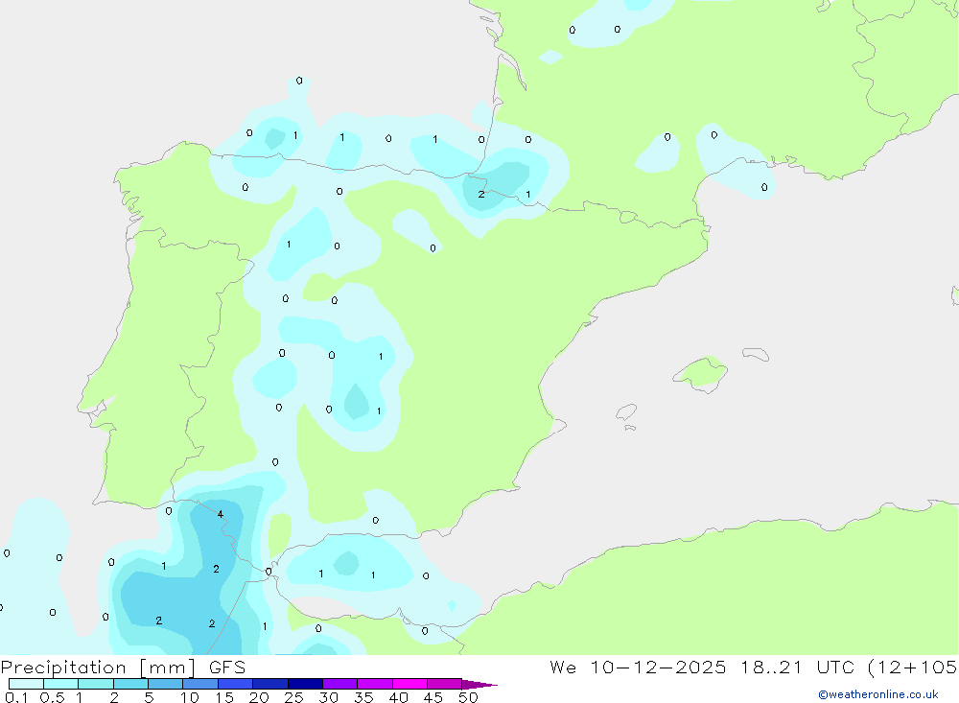959x703 pixels.
Task: Click the 5–10 mm legend color segment
Action: coord(166,684)
